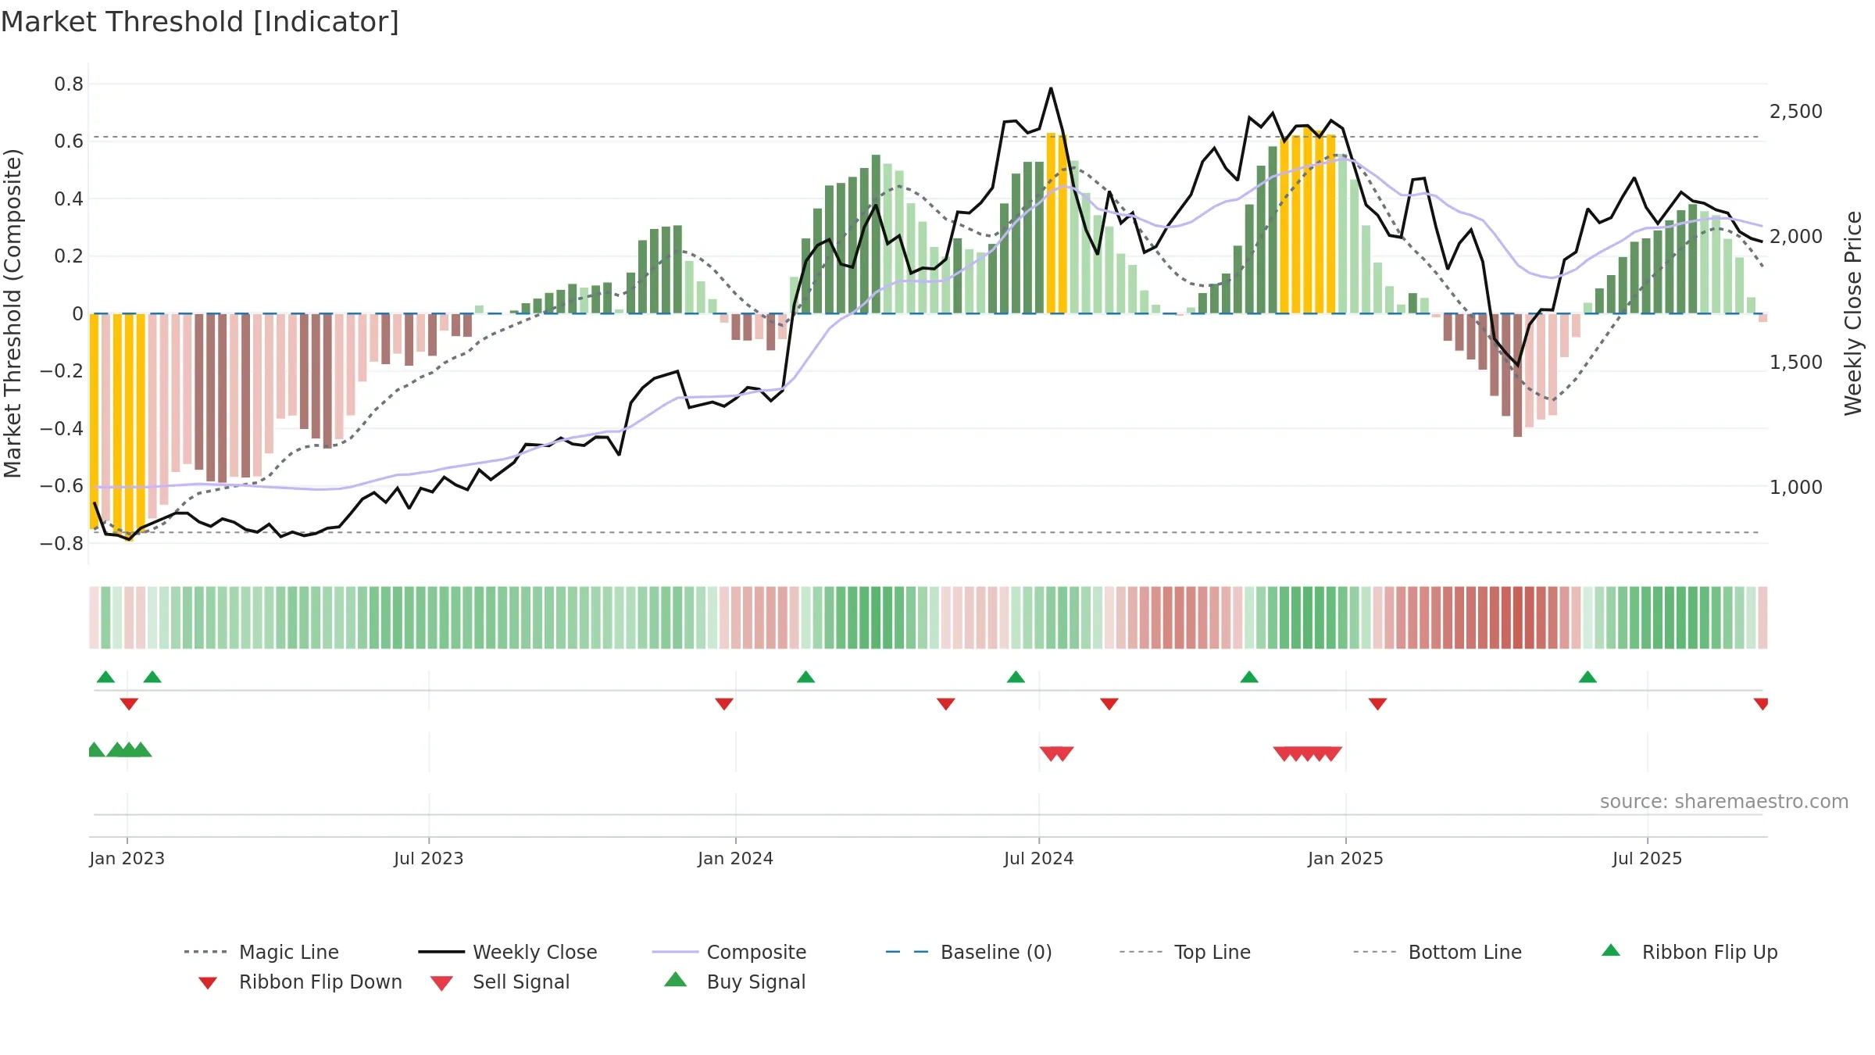
Task: Click the '−0.6' left axis tick label
Action: click(62, 486)
